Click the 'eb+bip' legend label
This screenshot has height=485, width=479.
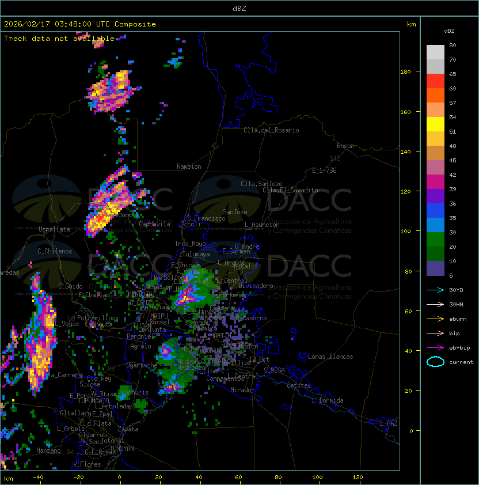click(x=459, y=348)
